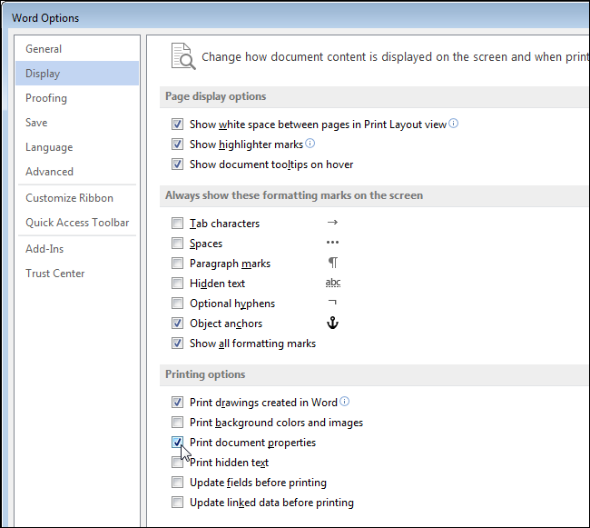Click info icon beside Show white space option
The image size is (590, 528).
click(x=454, y=125)
